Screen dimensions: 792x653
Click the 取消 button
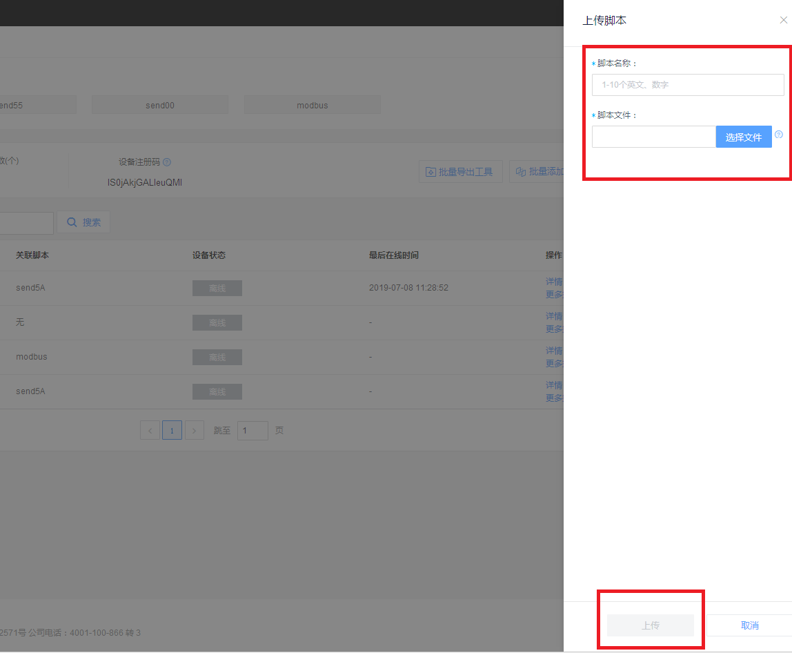pyautogui.click(x=749, y=625)
